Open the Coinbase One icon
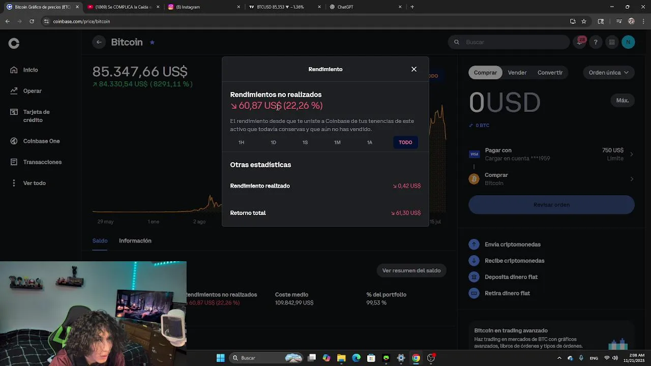This screenshot has height=366, width=651. 14,141
